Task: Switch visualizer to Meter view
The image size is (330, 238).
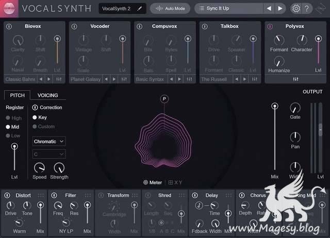Action: [x=153, y=182]
